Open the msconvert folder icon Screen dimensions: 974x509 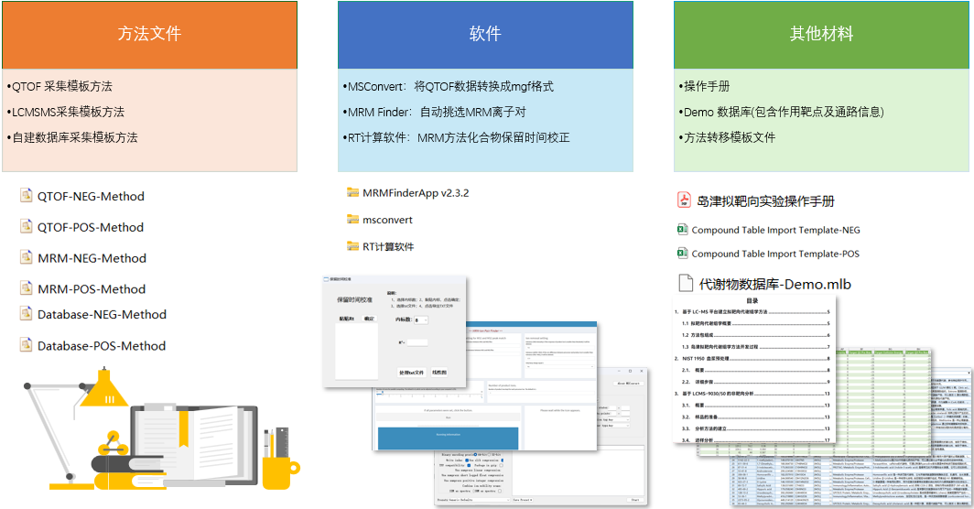(353, 220)
